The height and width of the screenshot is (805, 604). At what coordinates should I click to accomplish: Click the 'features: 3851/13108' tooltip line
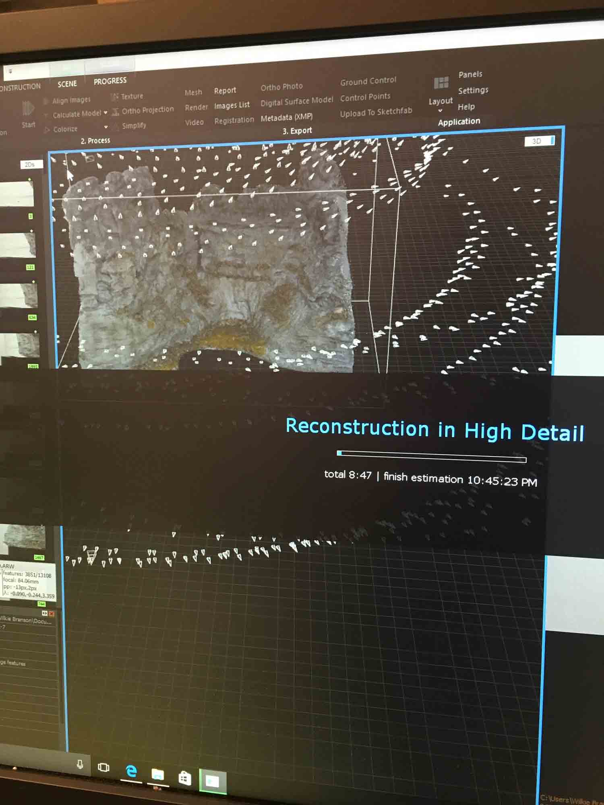27,574
